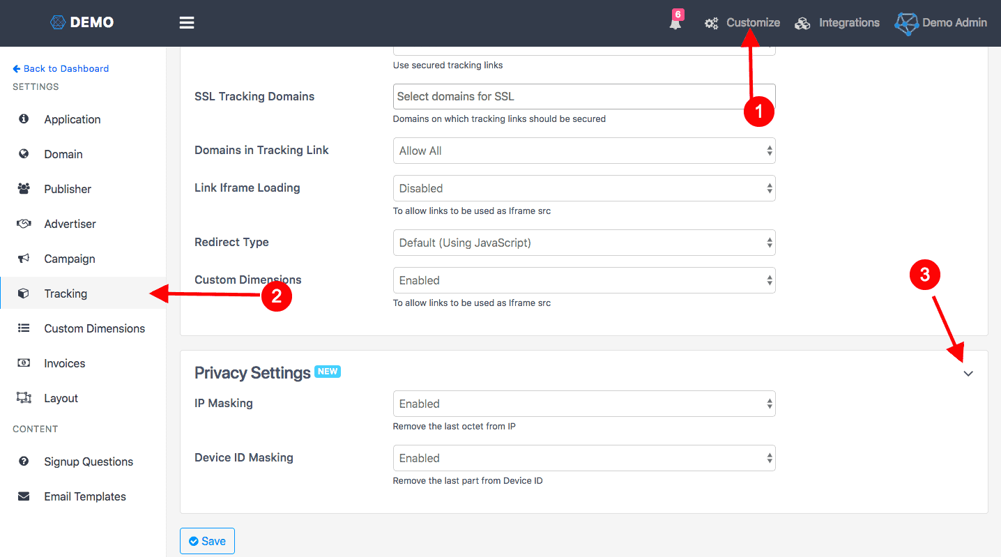Click the hamburger menu icon
Image resolution: width=1001 pixels, height=557 pixels.
point(186,23)
